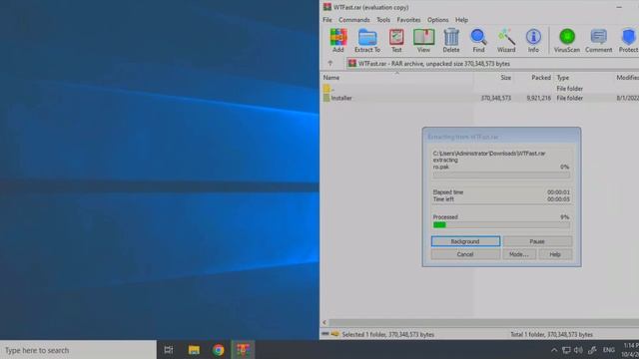Show hidden system tray icons
Image resolution: width=639 pixels, height=359 pixels.
tap(554, 350)
